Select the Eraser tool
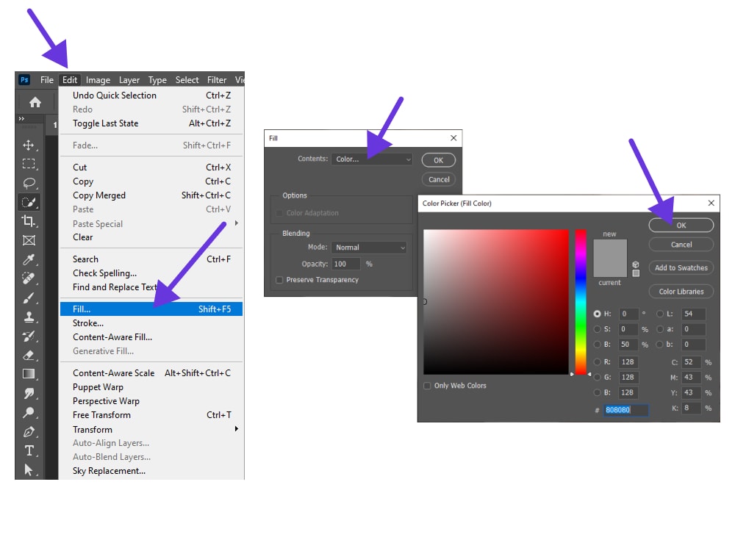Image resolution: width=735 pixels, height=551 pixels. coord(29,355)
